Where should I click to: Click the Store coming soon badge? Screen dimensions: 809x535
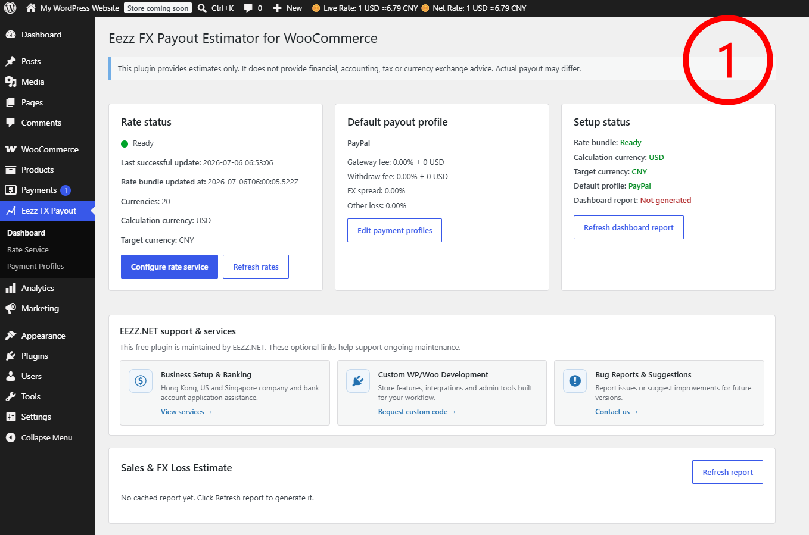click(x=158, y=8)
